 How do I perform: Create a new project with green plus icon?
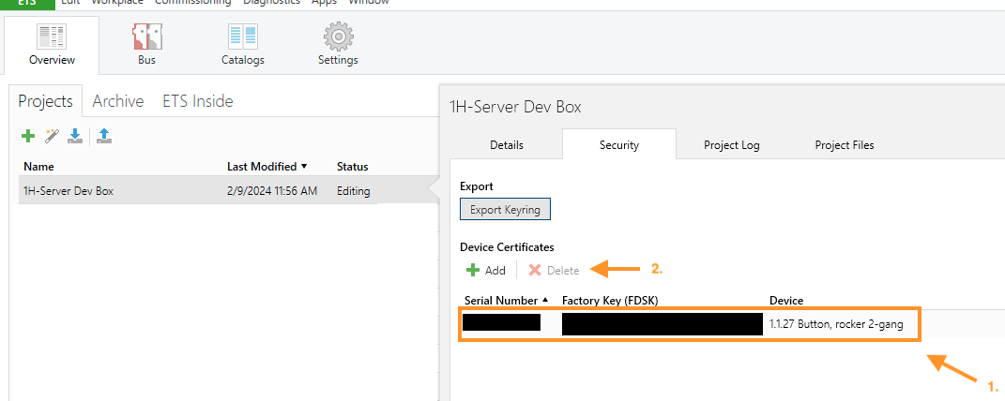pyautogui.click(x=28, y=137)
